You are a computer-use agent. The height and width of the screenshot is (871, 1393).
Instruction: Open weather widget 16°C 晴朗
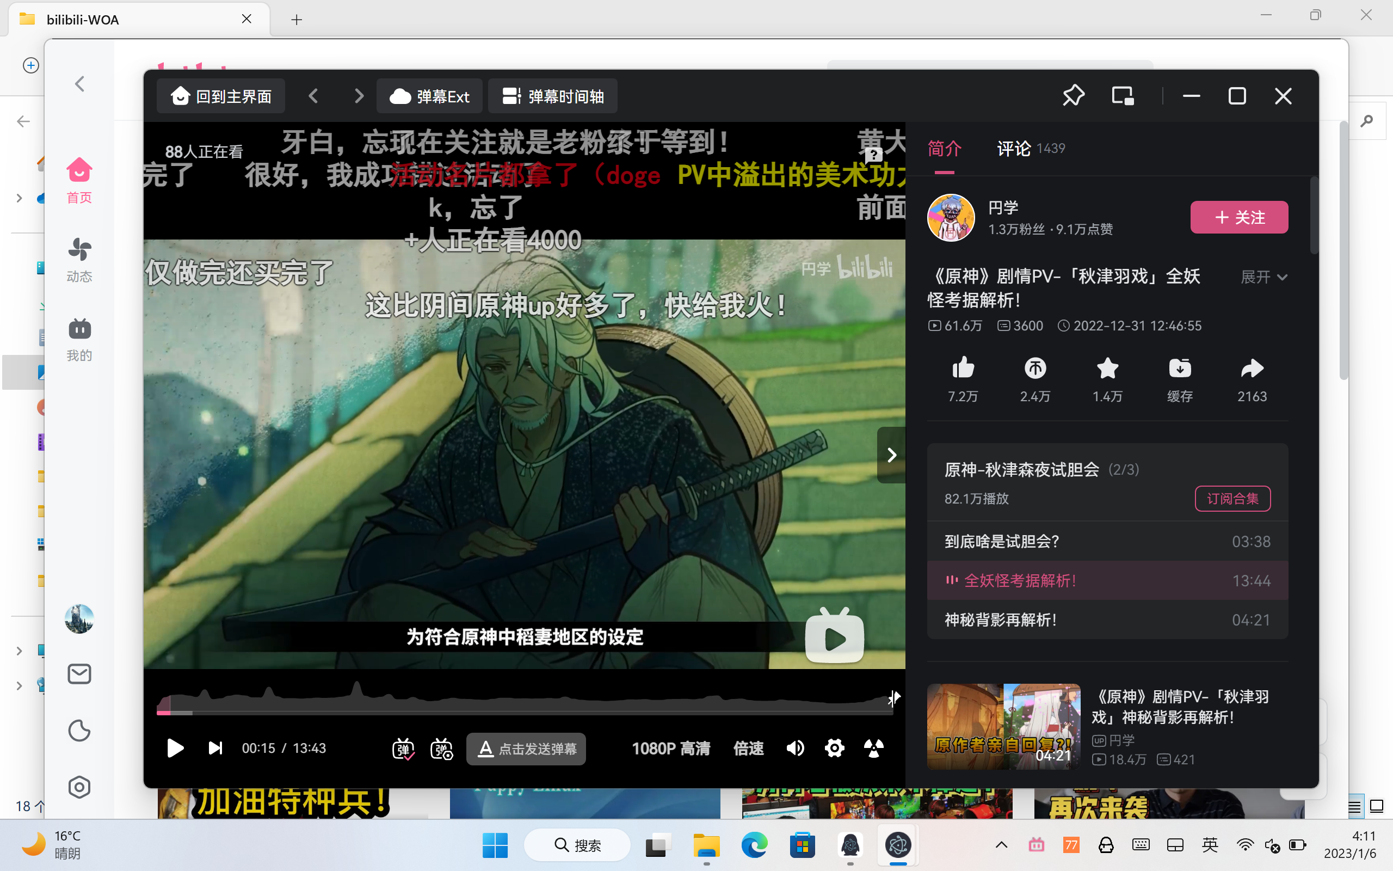pos(52,845)
